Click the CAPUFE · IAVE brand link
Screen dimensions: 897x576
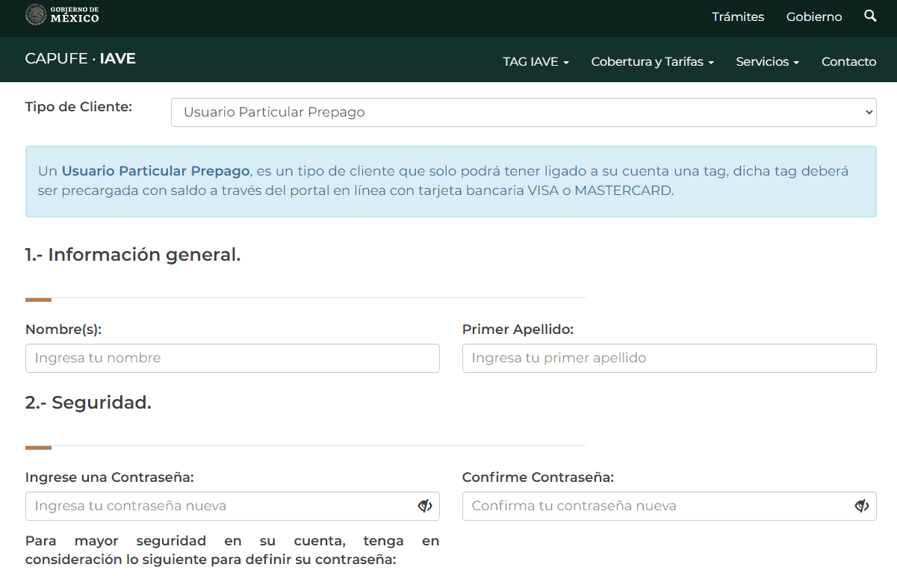pyautogui.click(x=80, y=59)
